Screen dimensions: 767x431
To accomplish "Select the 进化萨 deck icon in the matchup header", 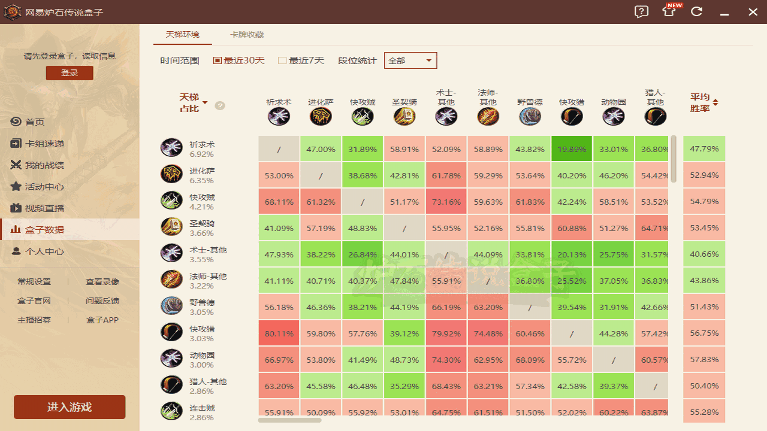I will click(x=321, y=116).
